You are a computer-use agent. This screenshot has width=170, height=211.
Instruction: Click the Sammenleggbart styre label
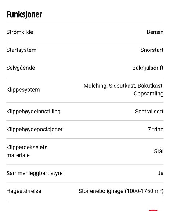point(35,173)
